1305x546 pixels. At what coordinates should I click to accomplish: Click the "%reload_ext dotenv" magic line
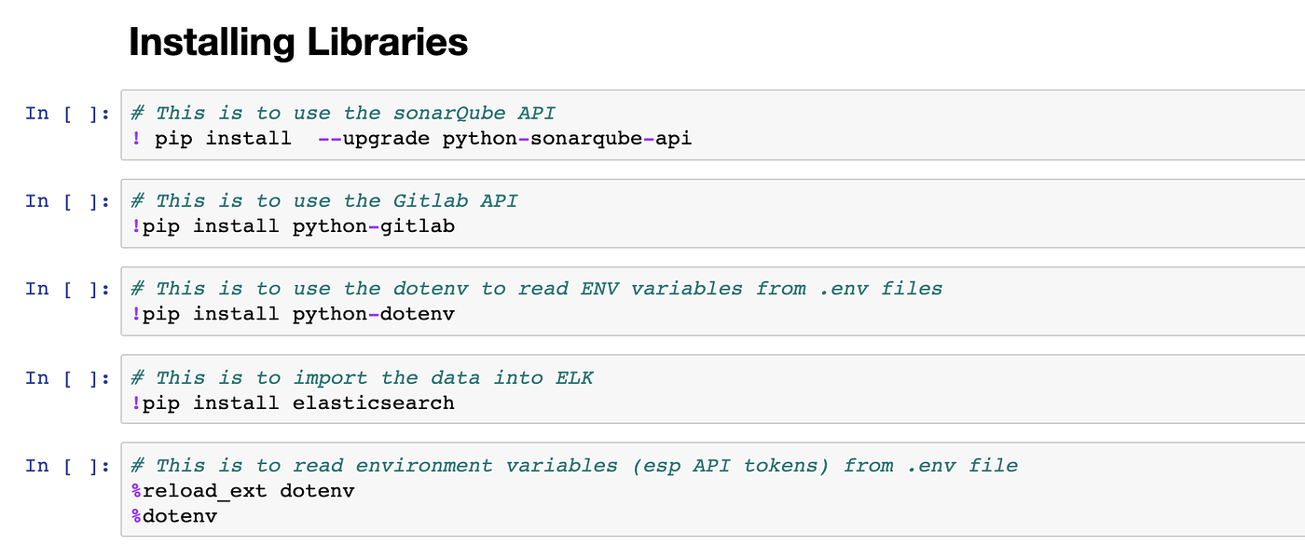(243, 491)
